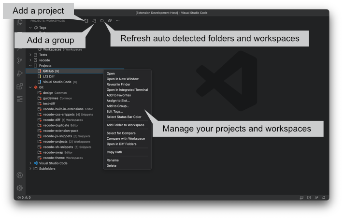343x219 pixels.
Task: Click the red project icon beside GitHub
Action: (40, 71)
